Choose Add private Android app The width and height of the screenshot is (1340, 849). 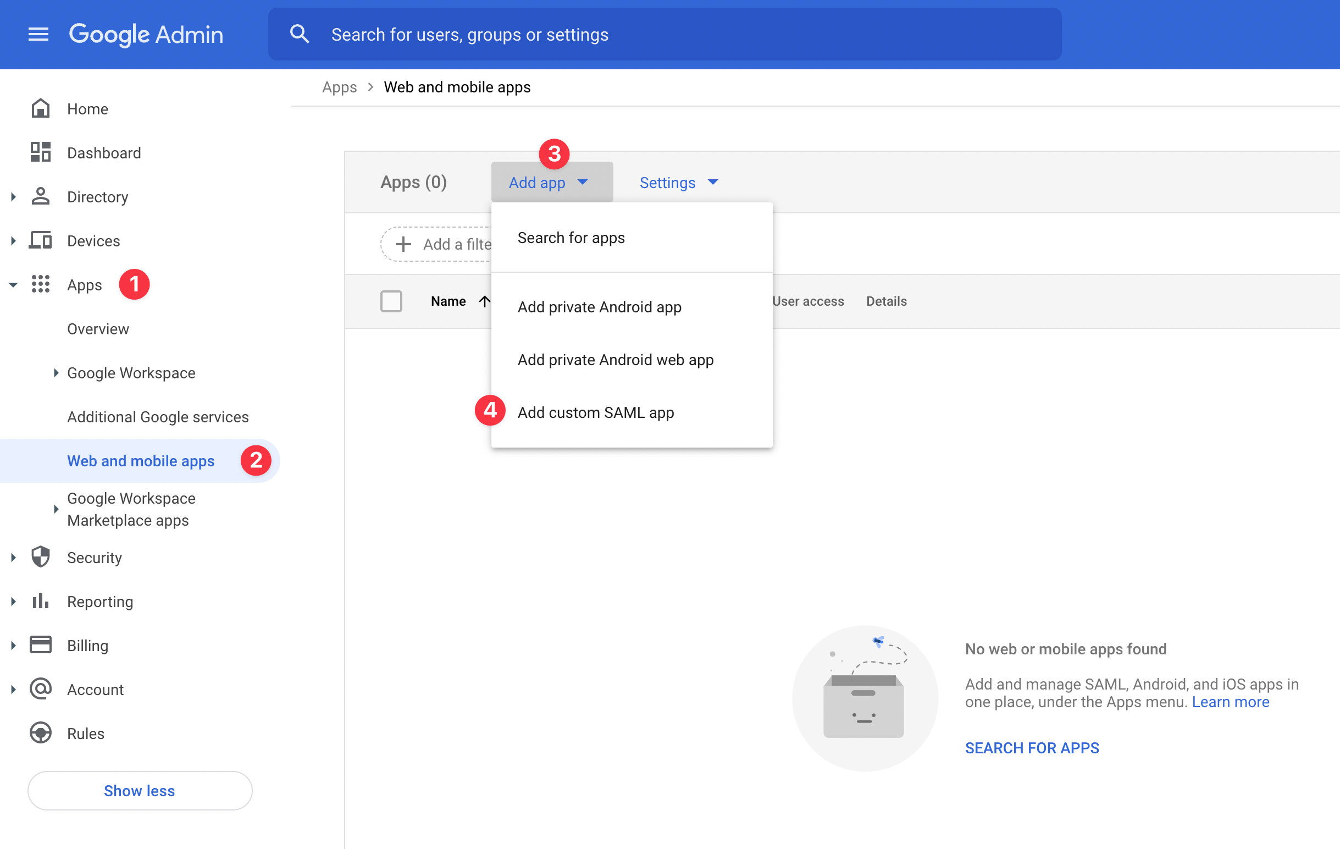632,307
